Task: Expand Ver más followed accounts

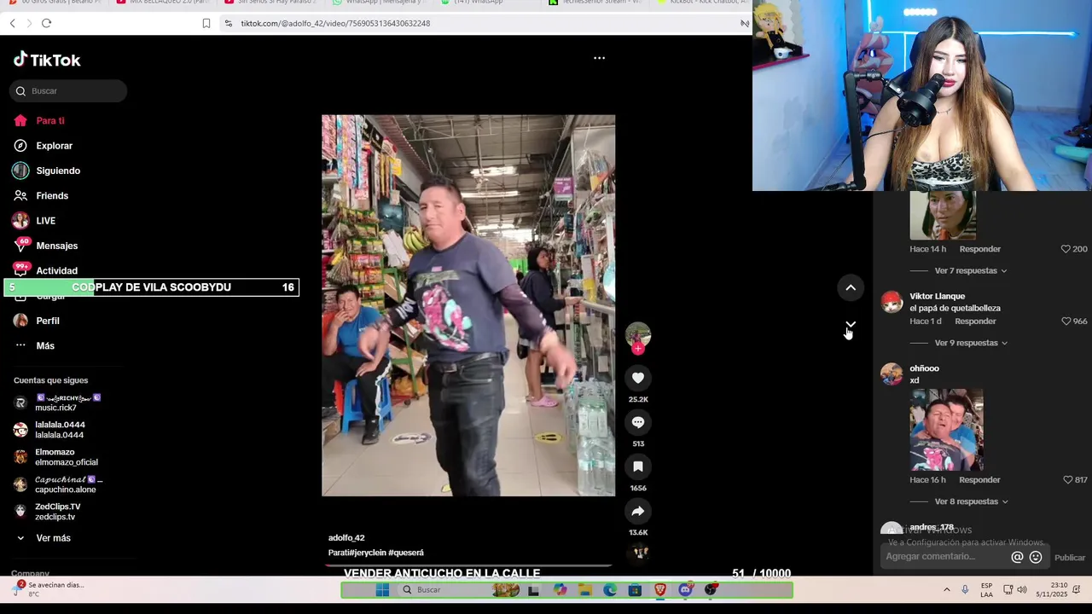Action: 53,538
